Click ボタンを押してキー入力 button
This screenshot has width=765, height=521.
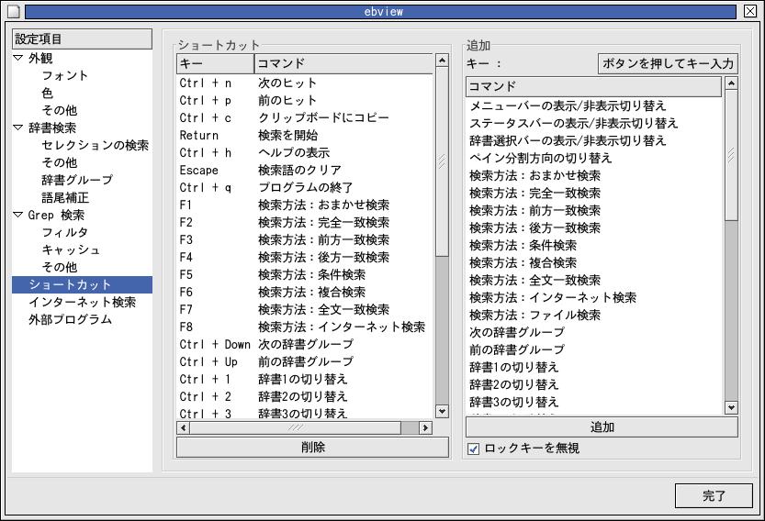667,63
